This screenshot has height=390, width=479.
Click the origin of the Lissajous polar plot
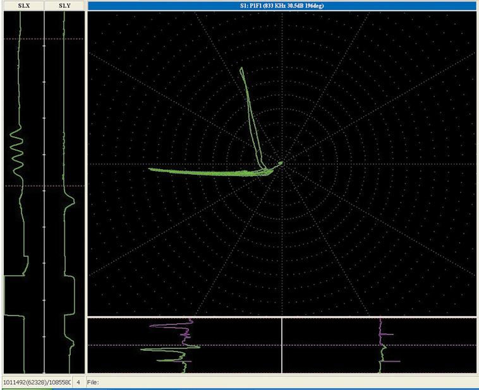tap(281, 164)
